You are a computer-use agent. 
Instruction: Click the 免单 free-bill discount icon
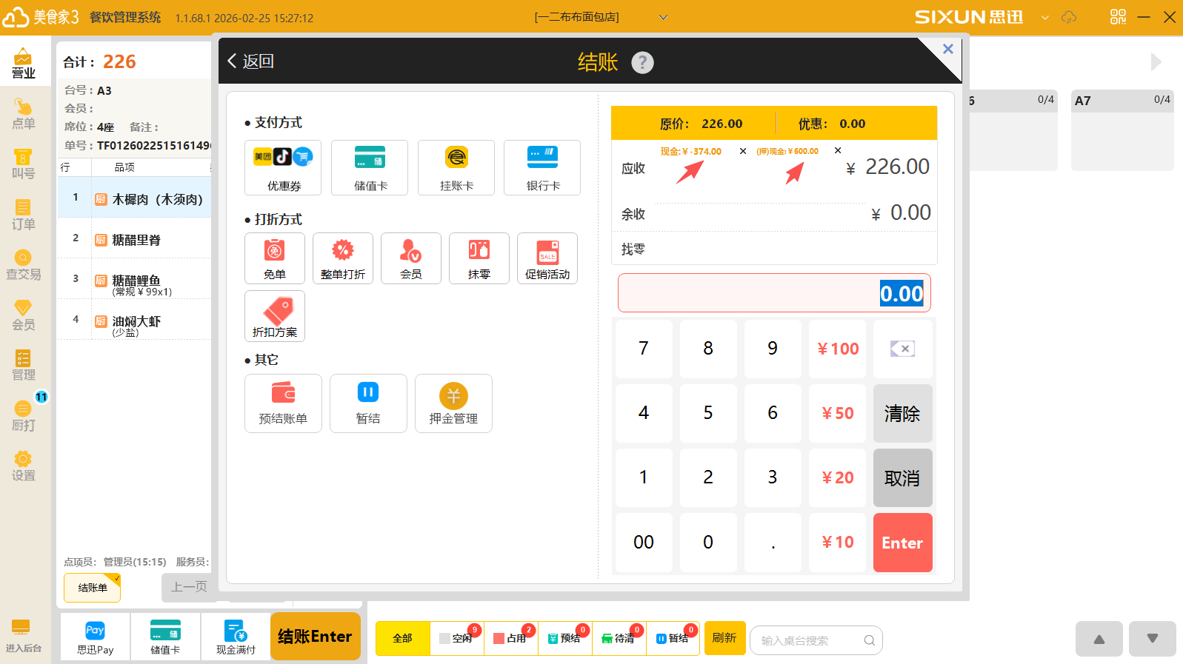click(x=274, y=258)
